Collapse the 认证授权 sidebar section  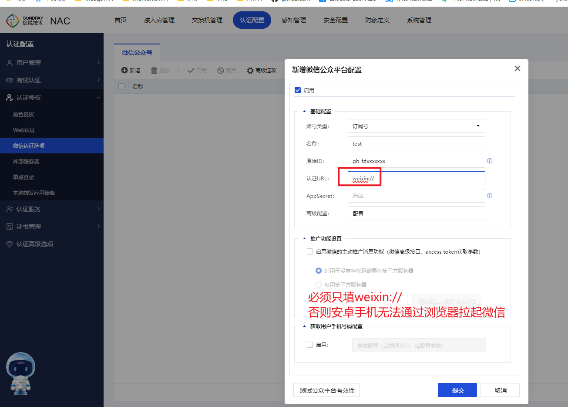(x=52, y=98)
